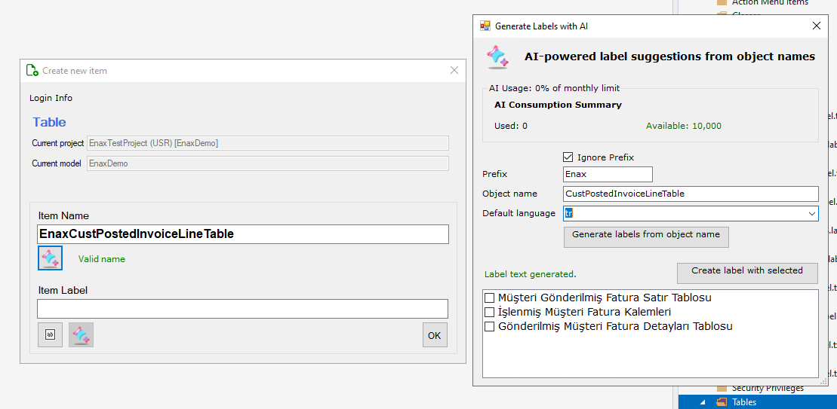837x409 pixels.
Task: Select Security Privileges tree item
Action: click(768, 388)
